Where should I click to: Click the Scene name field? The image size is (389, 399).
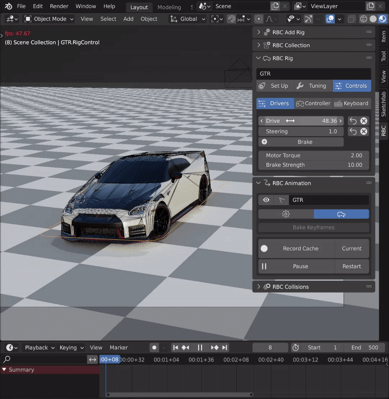(242, 6)
